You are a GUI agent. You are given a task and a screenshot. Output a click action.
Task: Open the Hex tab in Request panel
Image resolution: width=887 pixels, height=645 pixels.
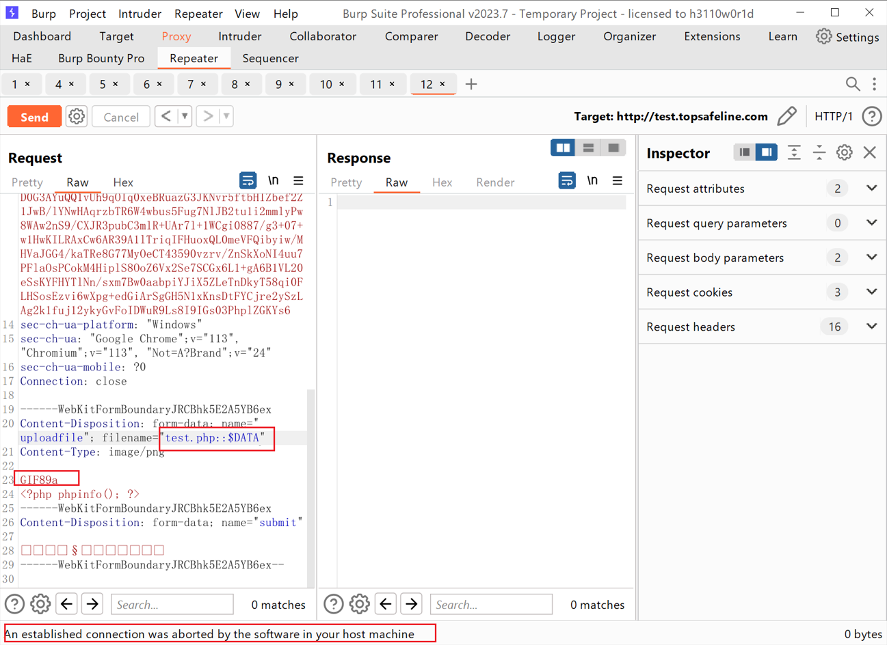click(x=123, y=182)
